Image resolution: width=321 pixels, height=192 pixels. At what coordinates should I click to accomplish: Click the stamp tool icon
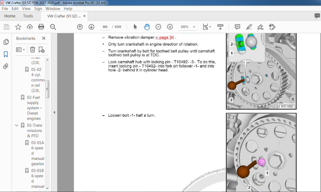point(272,27)
